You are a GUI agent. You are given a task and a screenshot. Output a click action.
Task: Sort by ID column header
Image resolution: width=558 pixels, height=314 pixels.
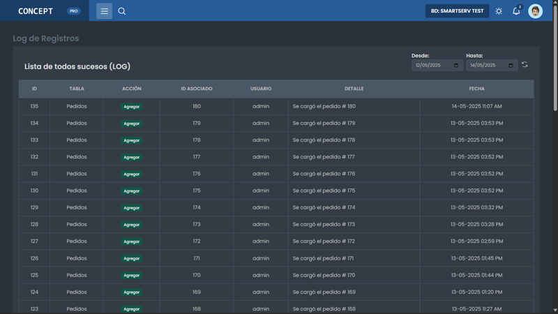[x=34, y=89]
